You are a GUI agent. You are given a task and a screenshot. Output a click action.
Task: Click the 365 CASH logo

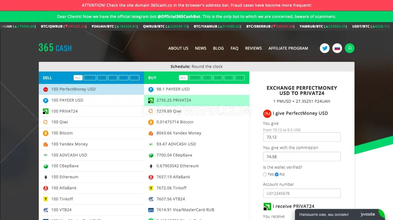[55, 48]
